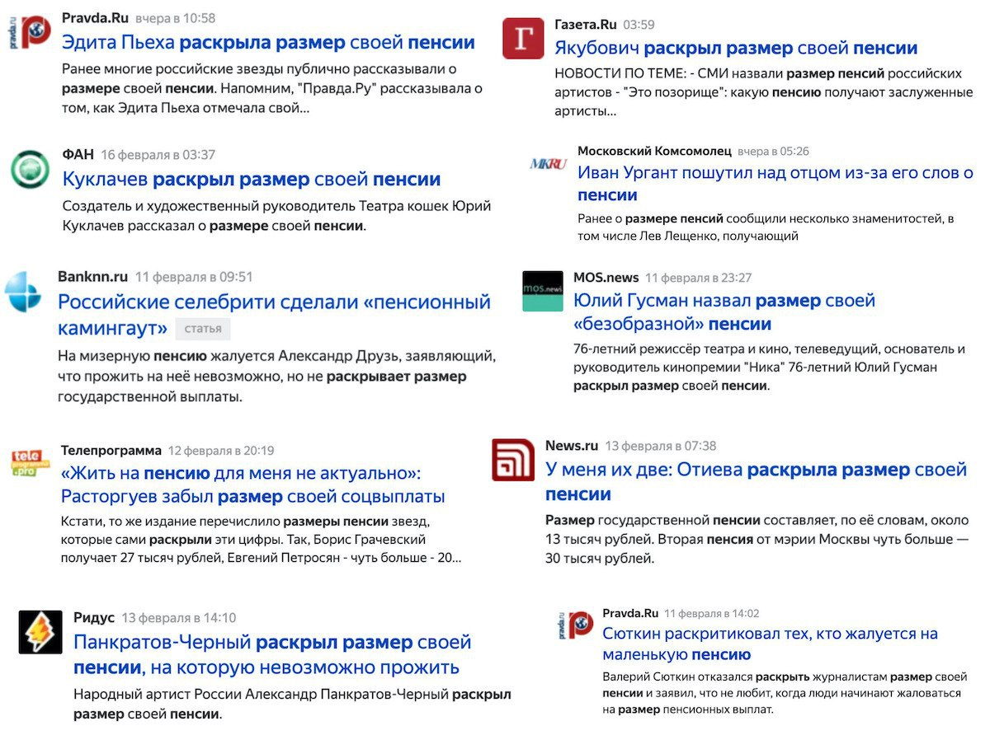Open headline «Куклачев раскрыл размер своей пенсии»

pyautogui.click(x=252, y=179)
